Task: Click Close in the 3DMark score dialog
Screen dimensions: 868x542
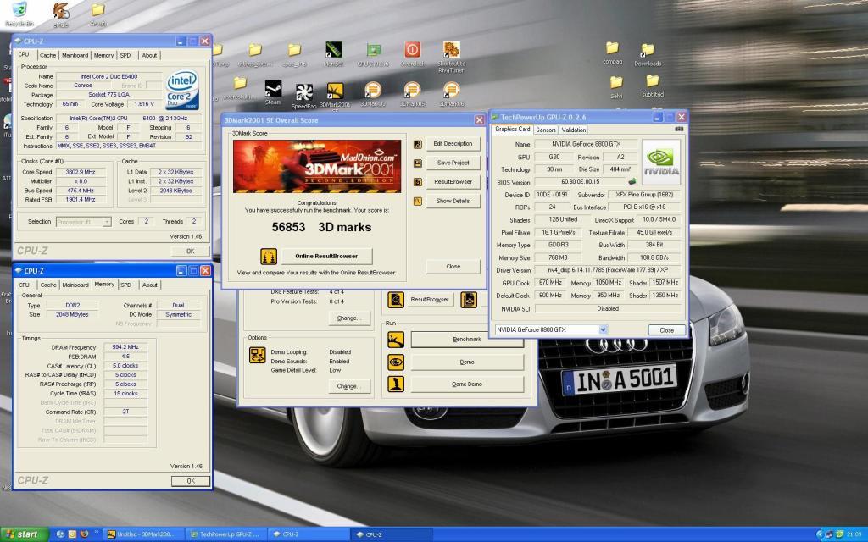Action: (x=453, y=267)
